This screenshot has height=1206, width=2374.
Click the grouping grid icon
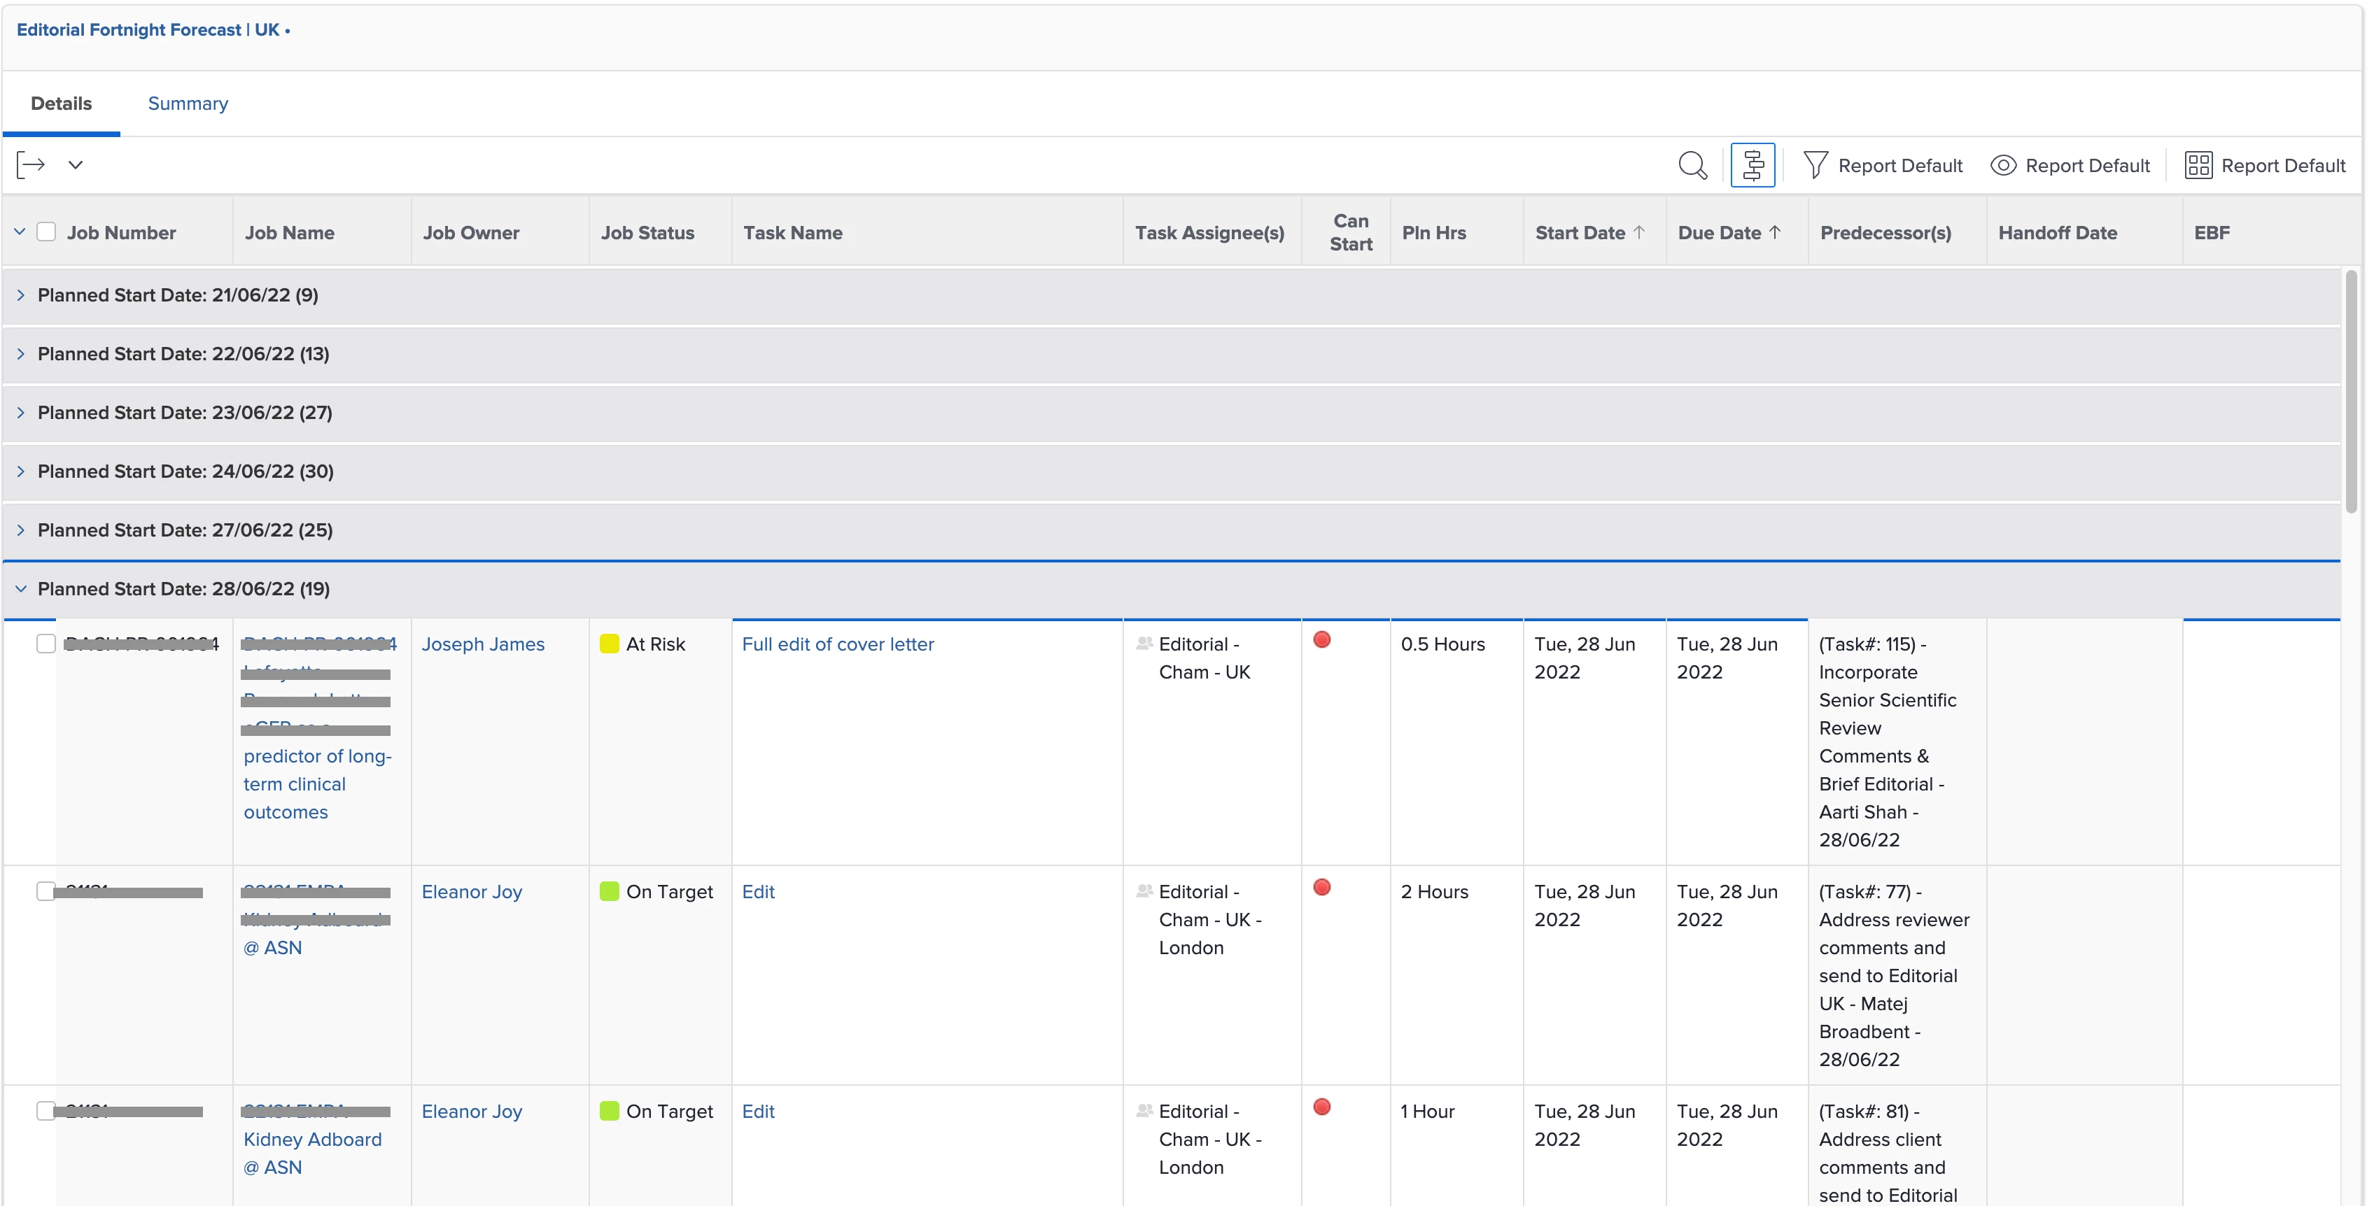(2198, 166)
